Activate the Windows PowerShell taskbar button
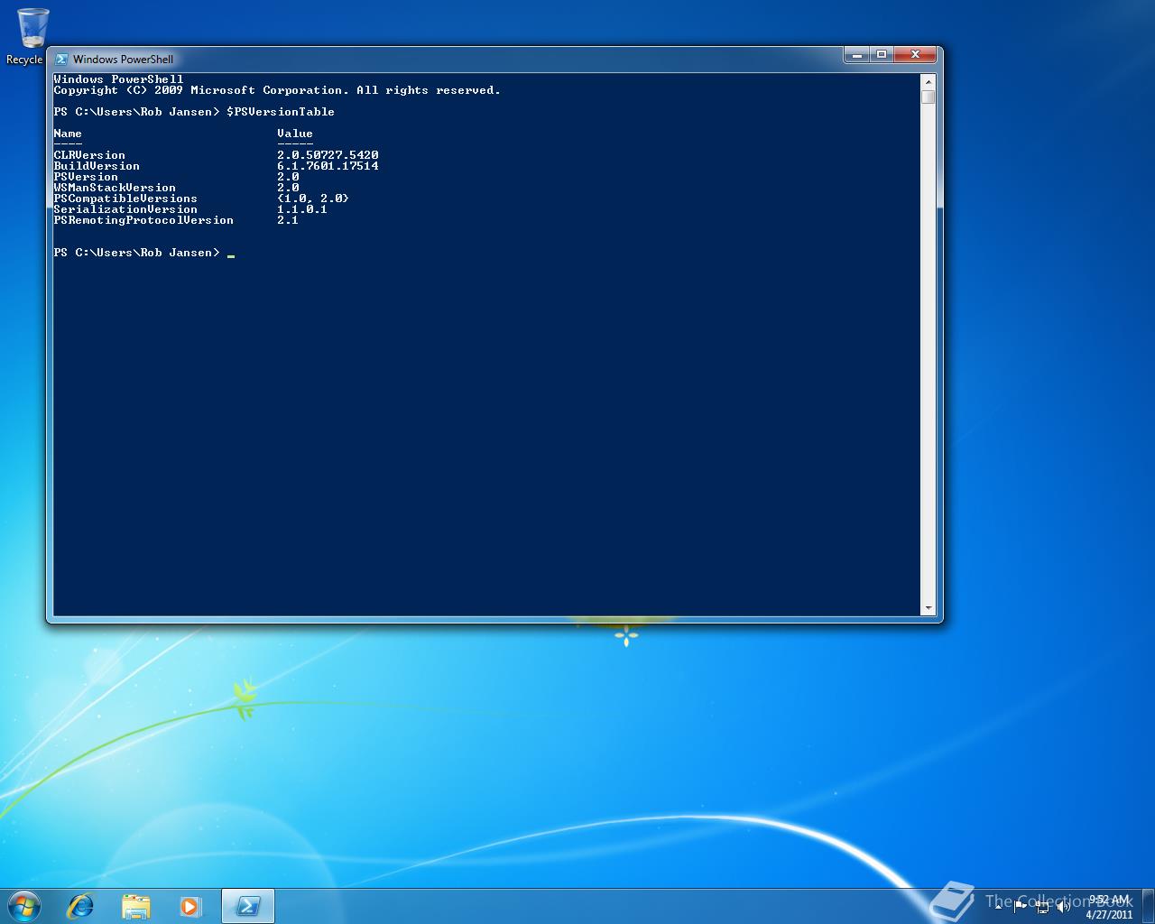The height and width of the screenshot is (924, 1155). pos(248,905)
